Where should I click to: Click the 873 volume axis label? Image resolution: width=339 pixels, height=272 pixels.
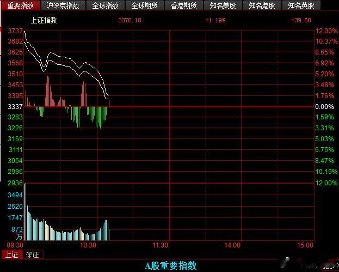click(17, 229)
